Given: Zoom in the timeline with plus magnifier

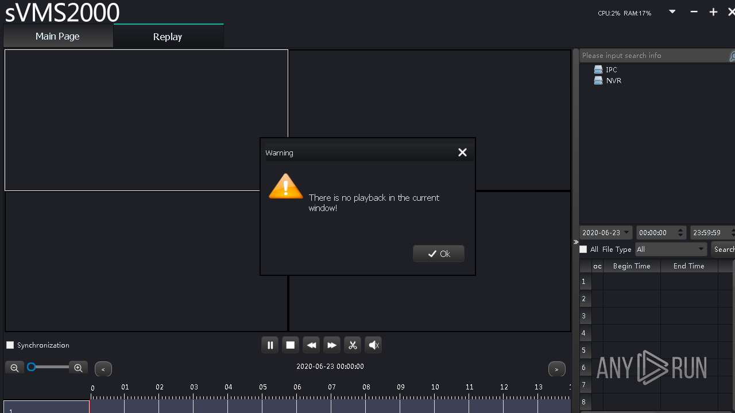Looking at the screenshot, I should pyautogui.click(x=78, y=368).
